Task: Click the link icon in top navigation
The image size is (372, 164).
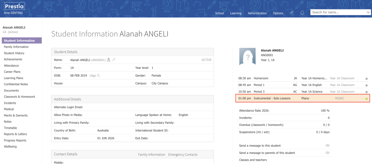Action: coord(292,13)
